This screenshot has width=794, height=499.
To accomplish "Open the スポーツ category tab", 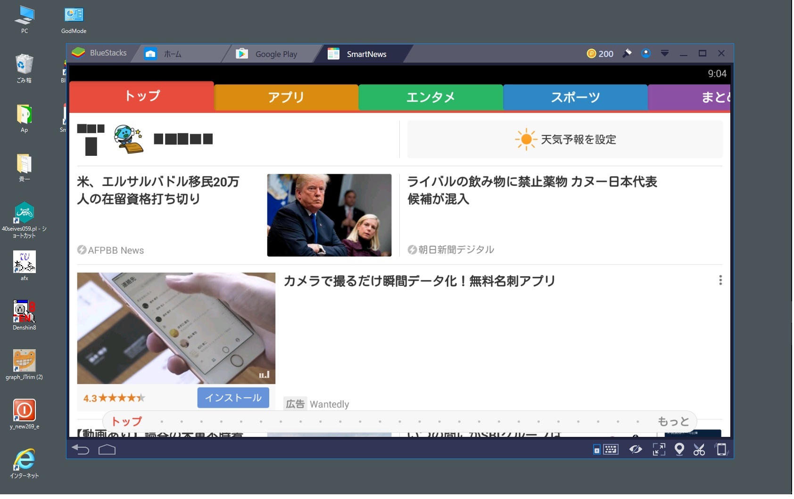I will 575,97.
